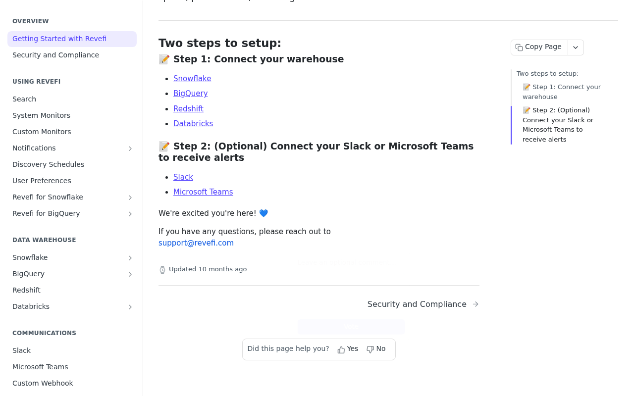Expand the Notifications sidebar section

130,148
